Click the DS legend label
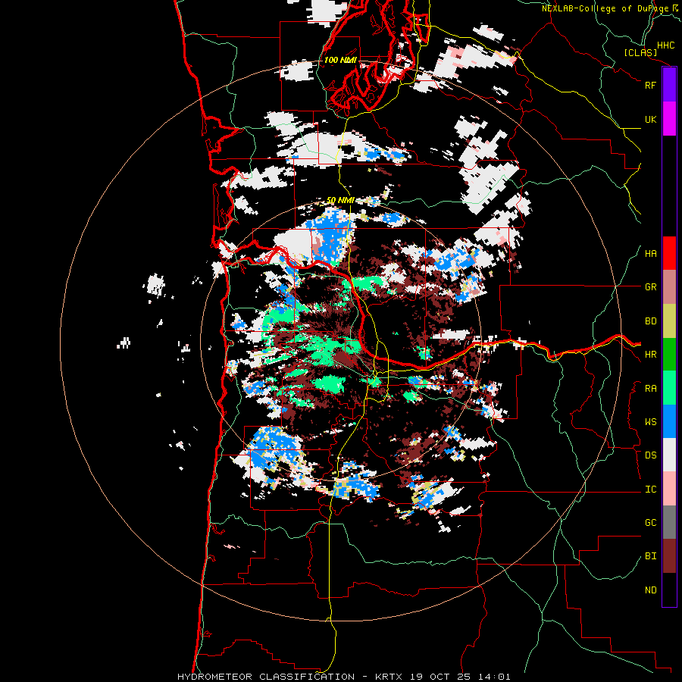Image resolution: width=682 pixels, height=682 pixels. (x=650, y=455)
